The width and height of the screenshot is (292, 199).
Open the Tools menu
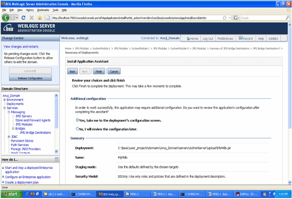coord(55,10)
